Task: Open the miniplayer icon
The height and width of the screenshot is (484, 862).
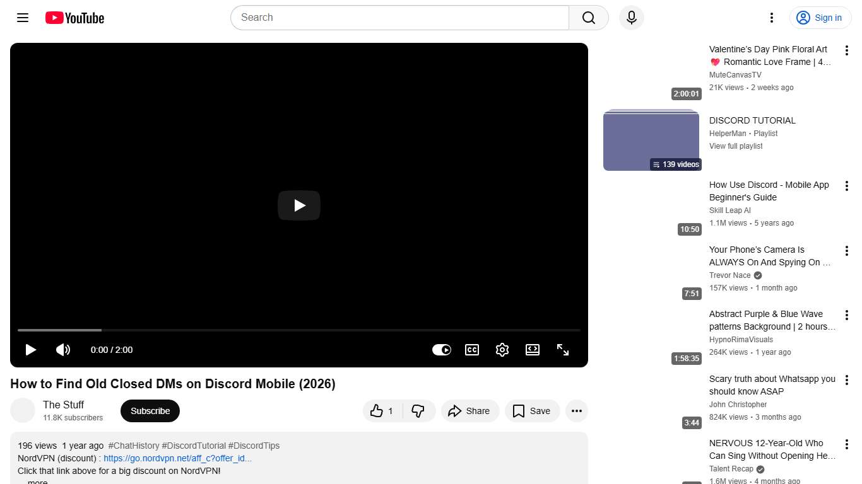Action: [x=532, y=350]
